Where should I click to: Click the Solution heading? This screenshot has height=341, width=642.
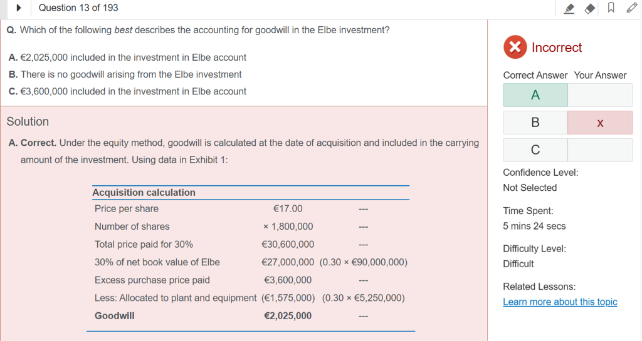(28, 121)
